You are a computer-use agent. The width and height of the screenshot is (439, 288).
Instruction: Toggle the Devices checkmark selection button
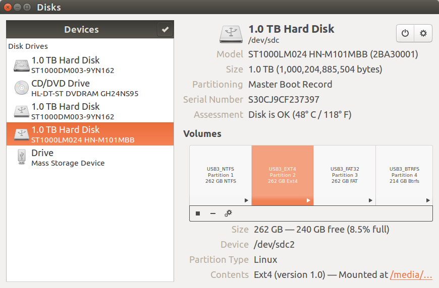(165, 29)
